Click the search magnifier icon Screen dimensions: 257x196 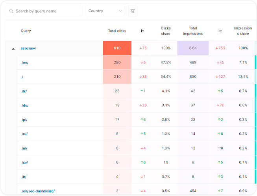[11, 11]
